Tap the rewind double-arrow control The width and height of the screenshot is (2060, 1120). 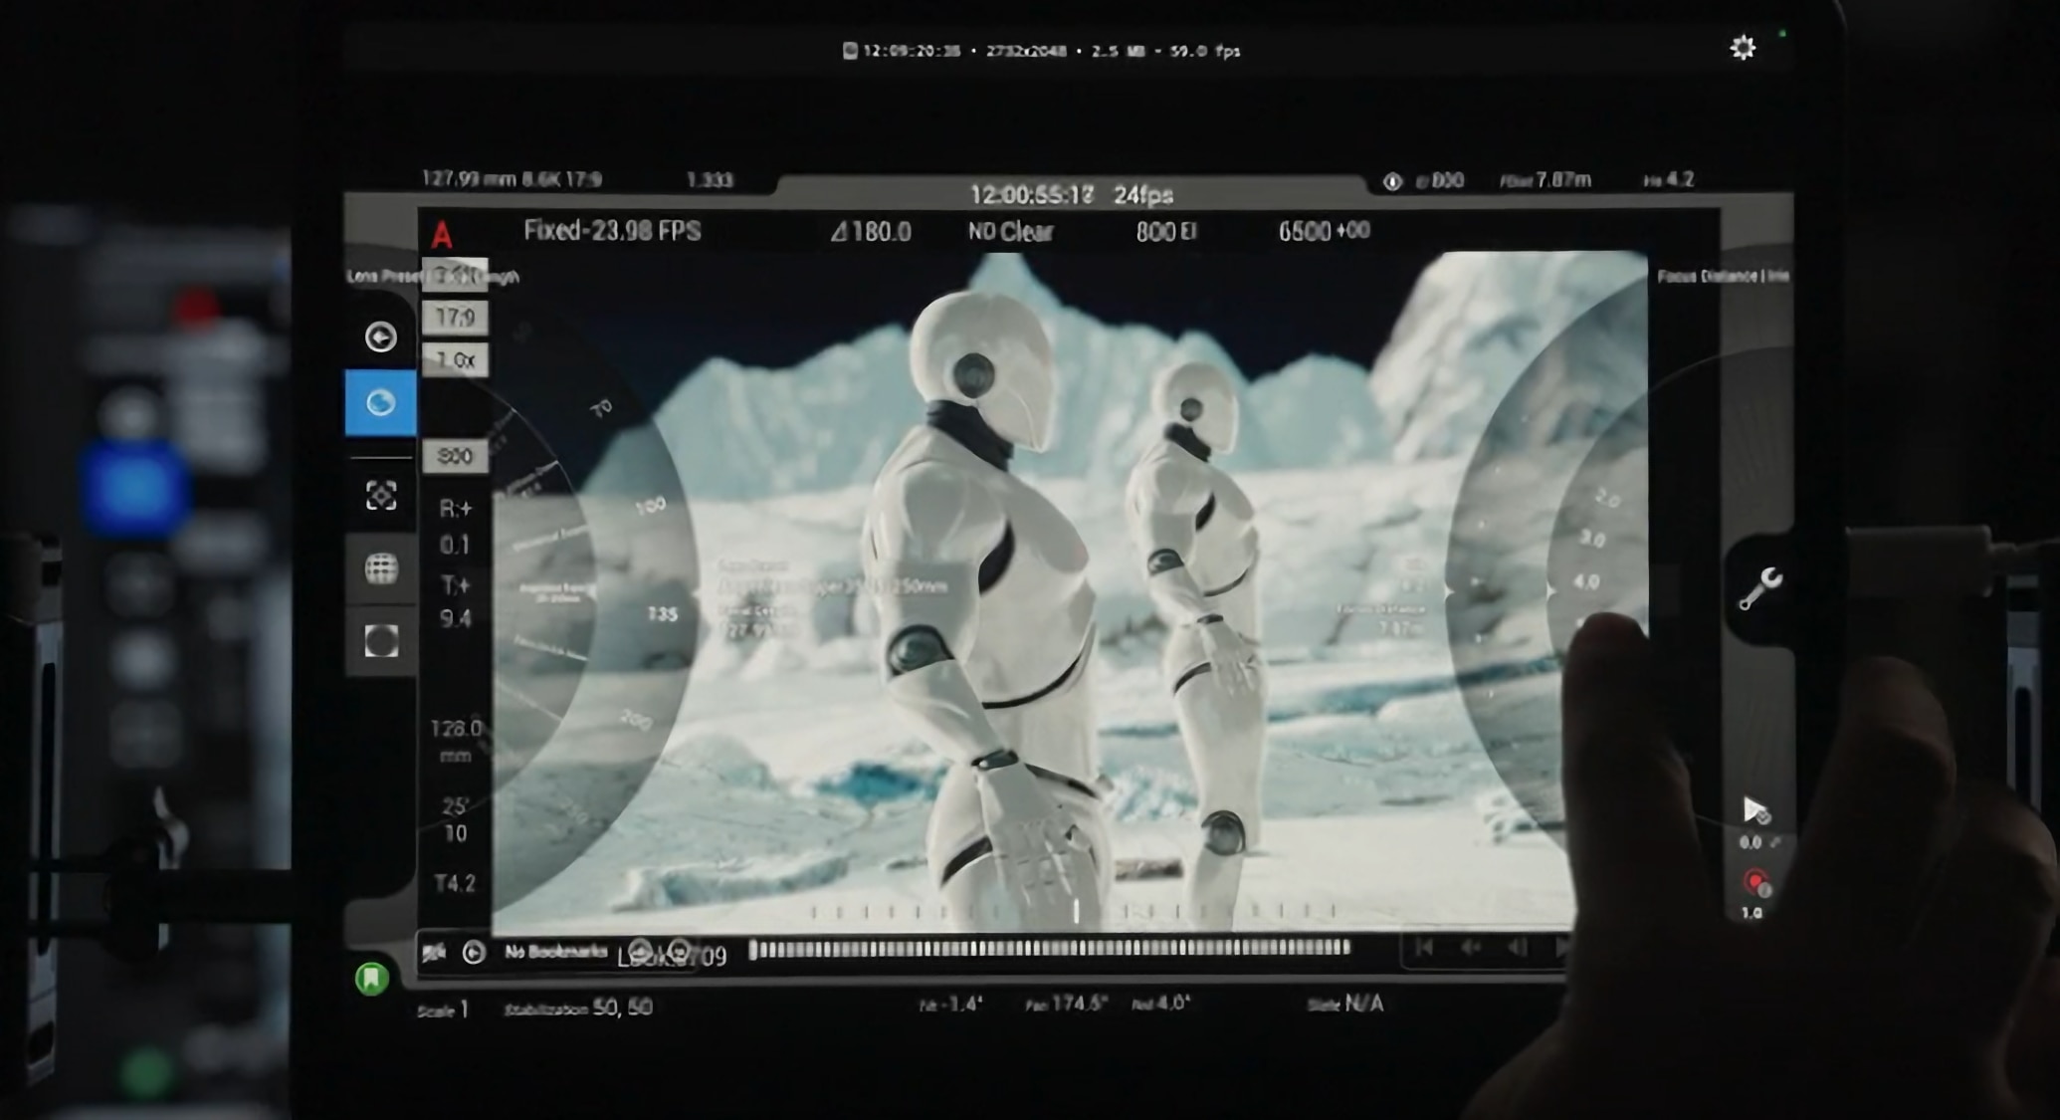click(x=1471, y=948)
